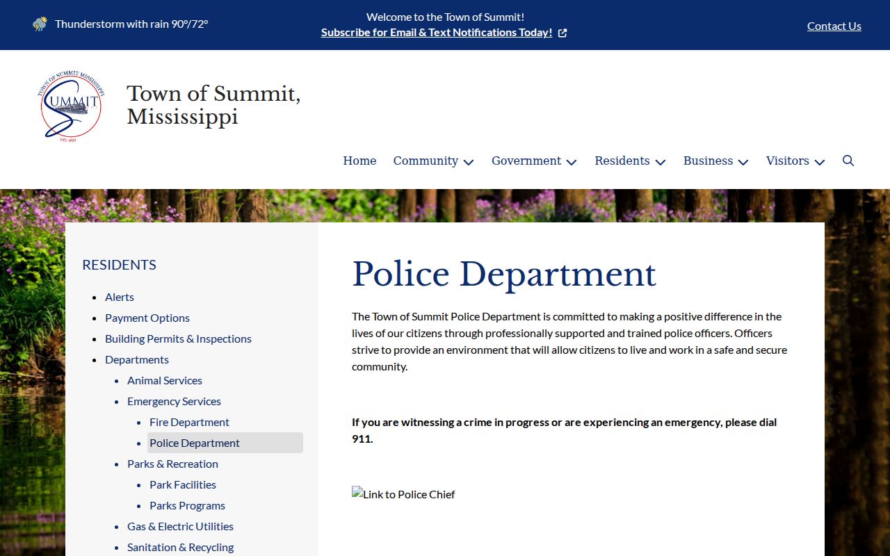Open the Business menu item
Image resolution: width=890 pixels, height=556 pixels.
tap(708, 161)
